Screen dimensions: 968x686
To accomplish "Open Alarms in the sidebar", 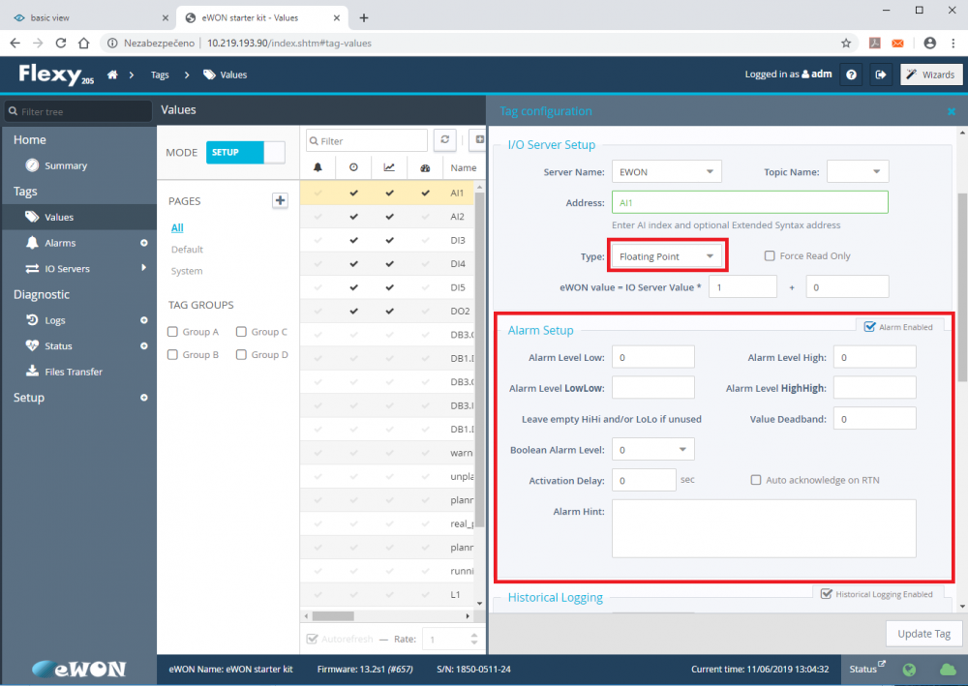I will pyautogui.click(x=60, y=243).
